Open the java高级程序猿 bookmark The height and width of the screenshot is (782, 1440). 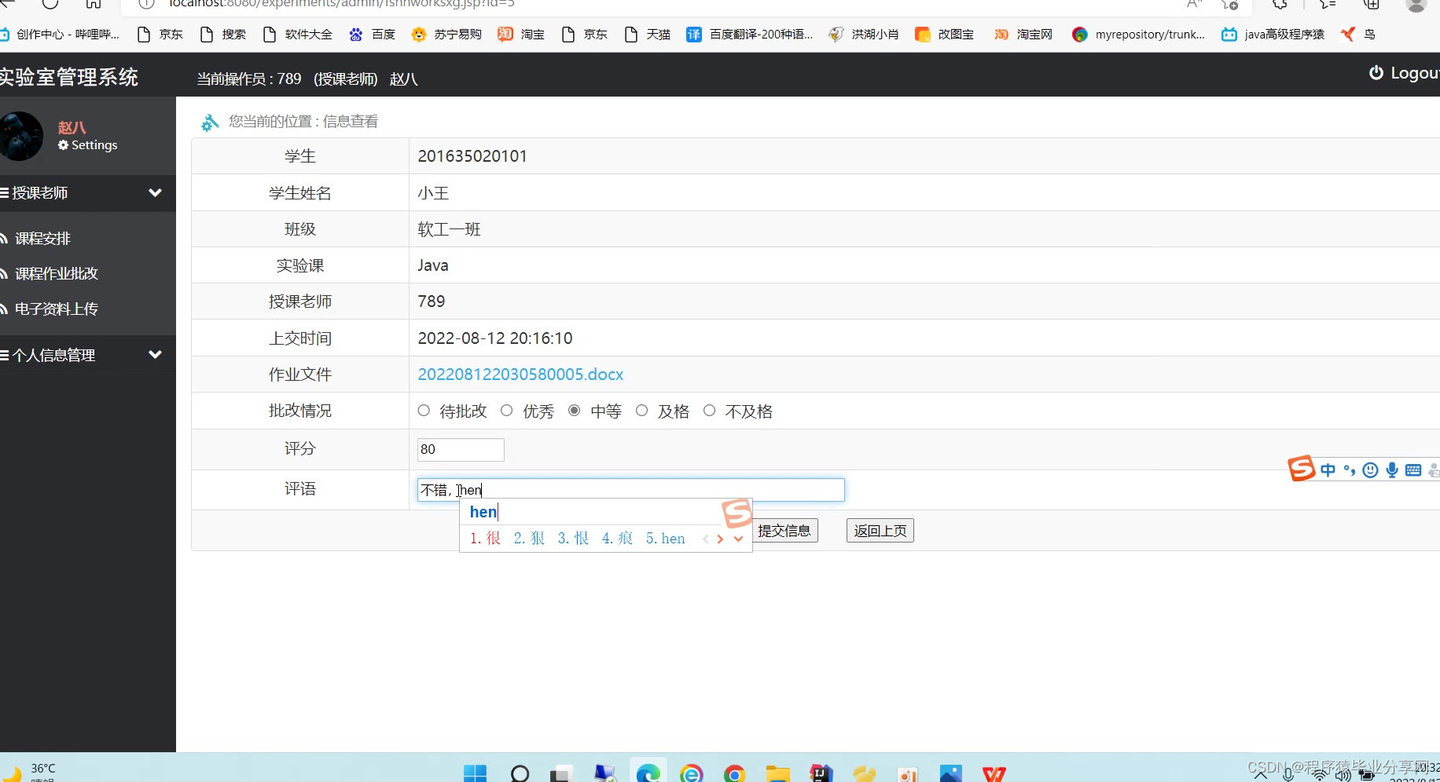pos(1273,35)
